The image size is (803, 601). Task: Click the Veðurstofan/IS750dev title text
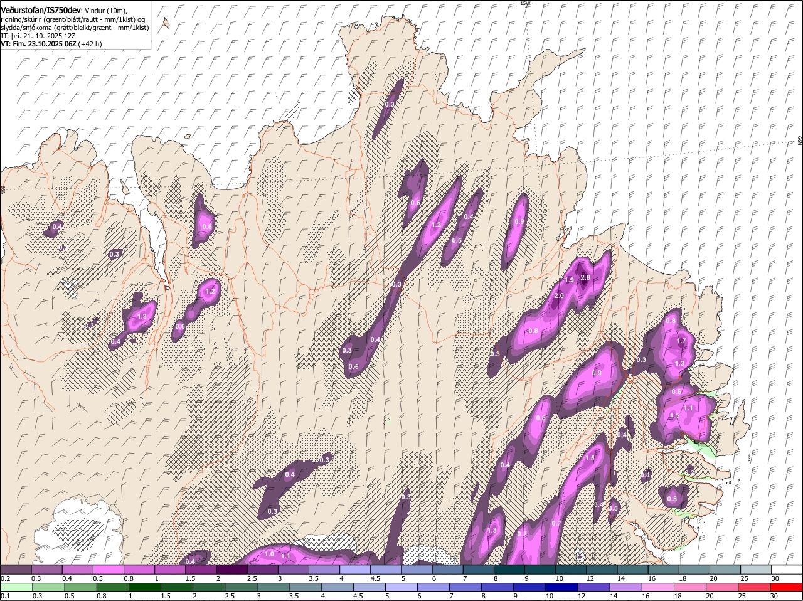tap(40, 11)
